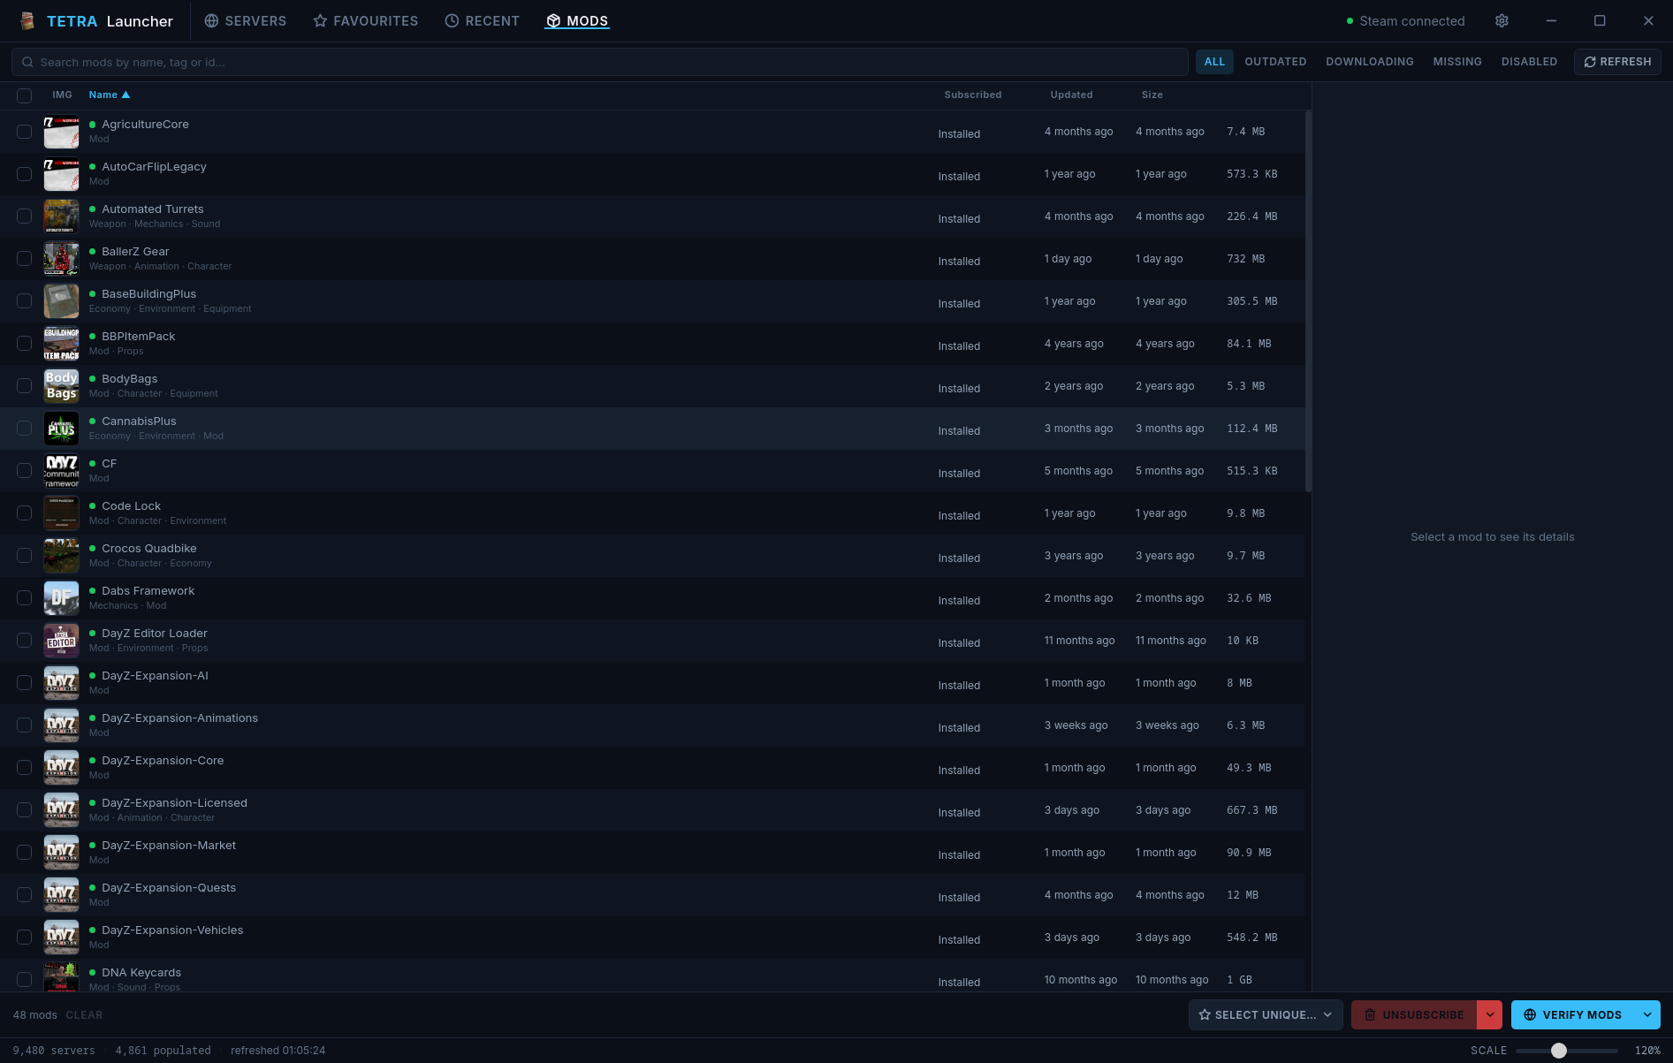Click the Crocos Quadbike mod image
The height and width of the screenshot is (1063, 1673).
pos(62,556)
